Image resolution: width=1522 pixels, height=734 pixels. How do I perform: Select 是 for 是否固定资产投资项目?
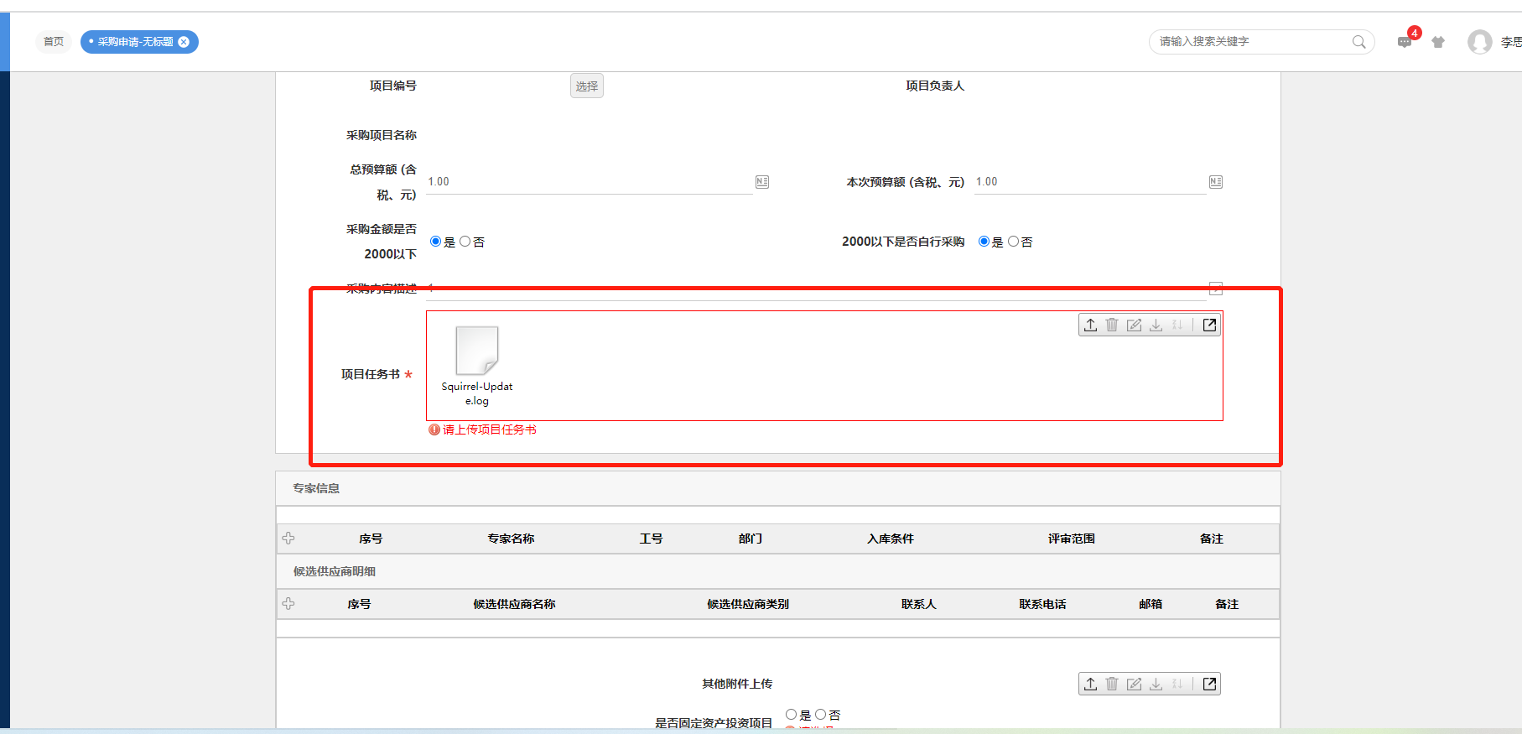[x=791, y=715]
